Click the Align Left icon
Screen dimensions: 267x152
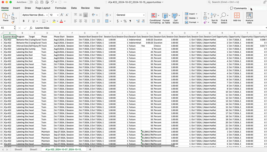coord(75,21)
